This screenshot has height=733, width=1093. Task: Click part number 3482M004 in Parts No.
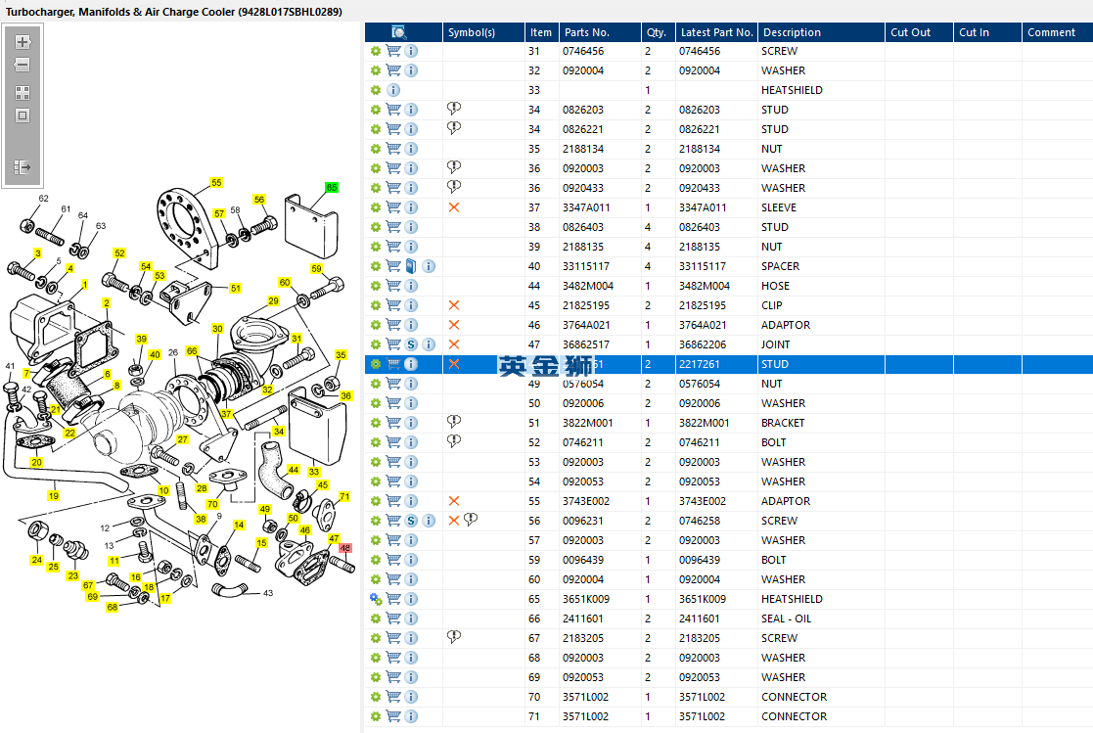tap(588, 286)
